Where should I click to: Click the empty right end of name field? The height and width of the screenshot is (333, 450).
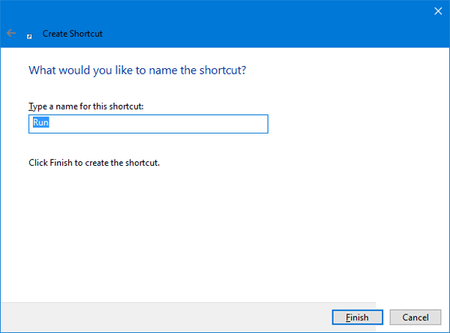240,124
